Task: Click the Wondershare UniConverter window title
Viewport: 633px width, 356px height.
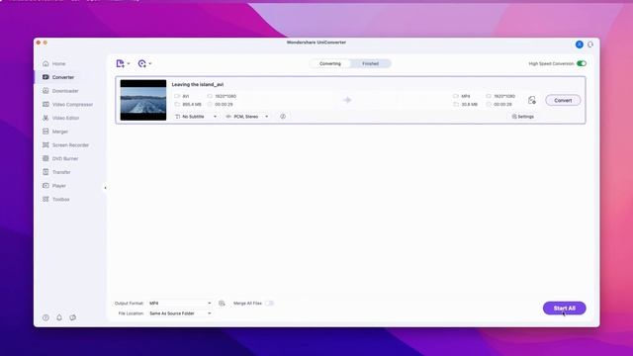Action: (x=316, y=43)
